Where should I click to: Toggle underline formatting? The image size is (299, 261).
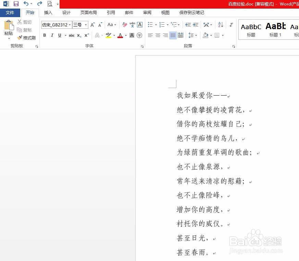[x=60, y=35]
